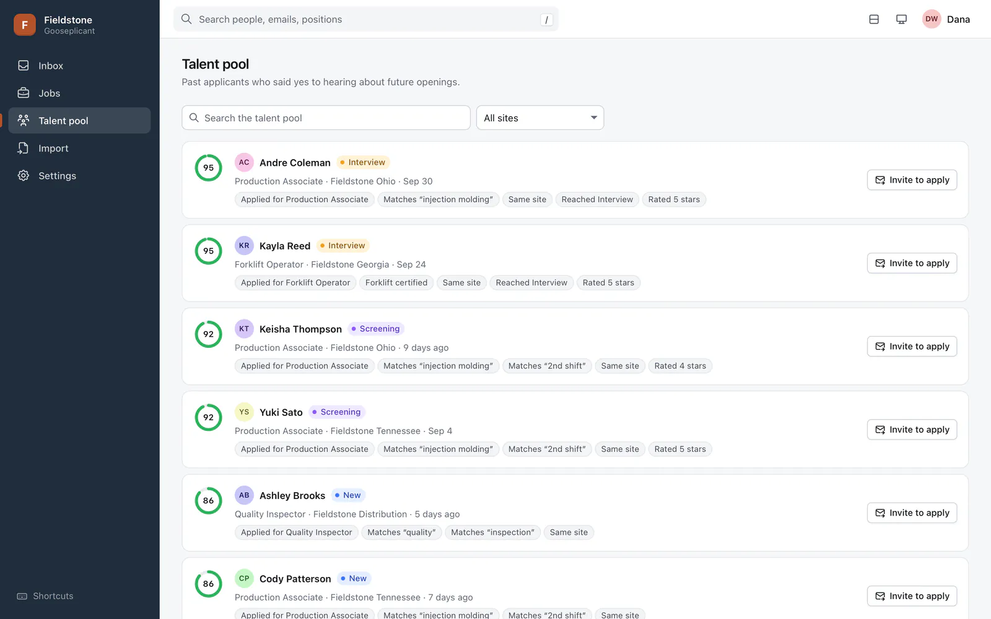The width and height of the screenshot is (991, 619).
Task: Open Keisha Thompson's name link
Action: [300, 329]
